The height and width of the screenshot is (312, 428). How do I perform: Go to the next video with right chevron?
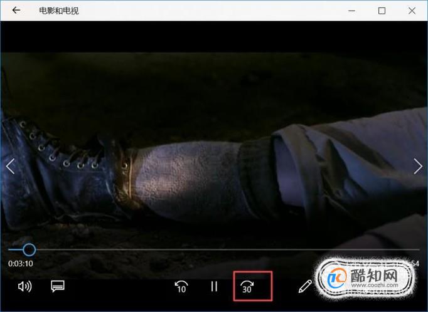418,166
